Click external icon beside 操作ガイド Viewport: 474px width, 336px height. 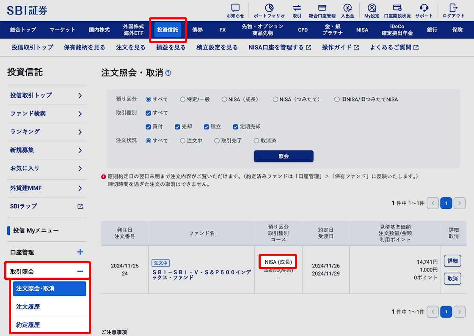coord(356,48)
